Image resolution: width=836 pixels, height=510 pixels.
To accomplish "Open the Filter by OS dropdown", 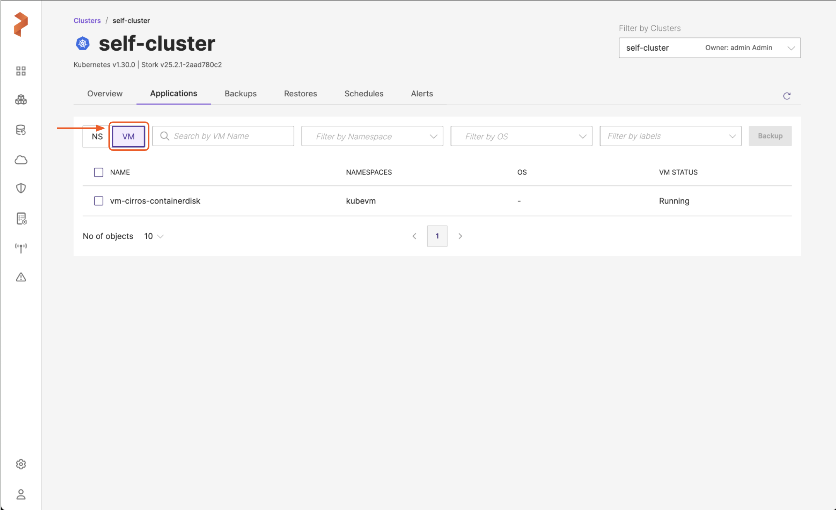I will click(521, 136).
